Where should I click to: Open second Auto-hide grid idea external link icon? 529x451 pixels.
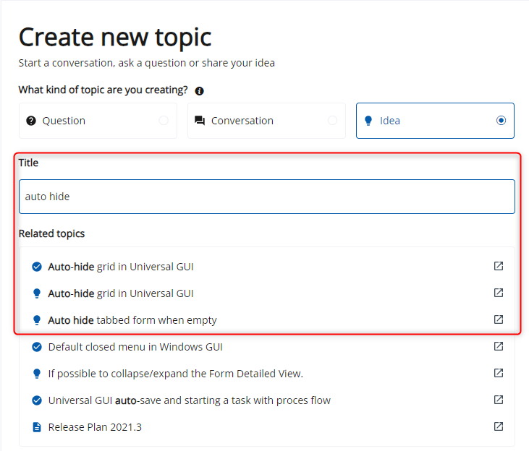(499, 293)
